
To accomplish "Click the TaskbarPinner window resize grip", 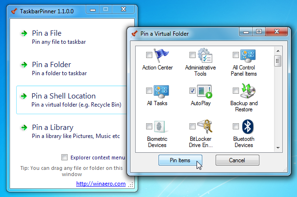I will 130,185.
